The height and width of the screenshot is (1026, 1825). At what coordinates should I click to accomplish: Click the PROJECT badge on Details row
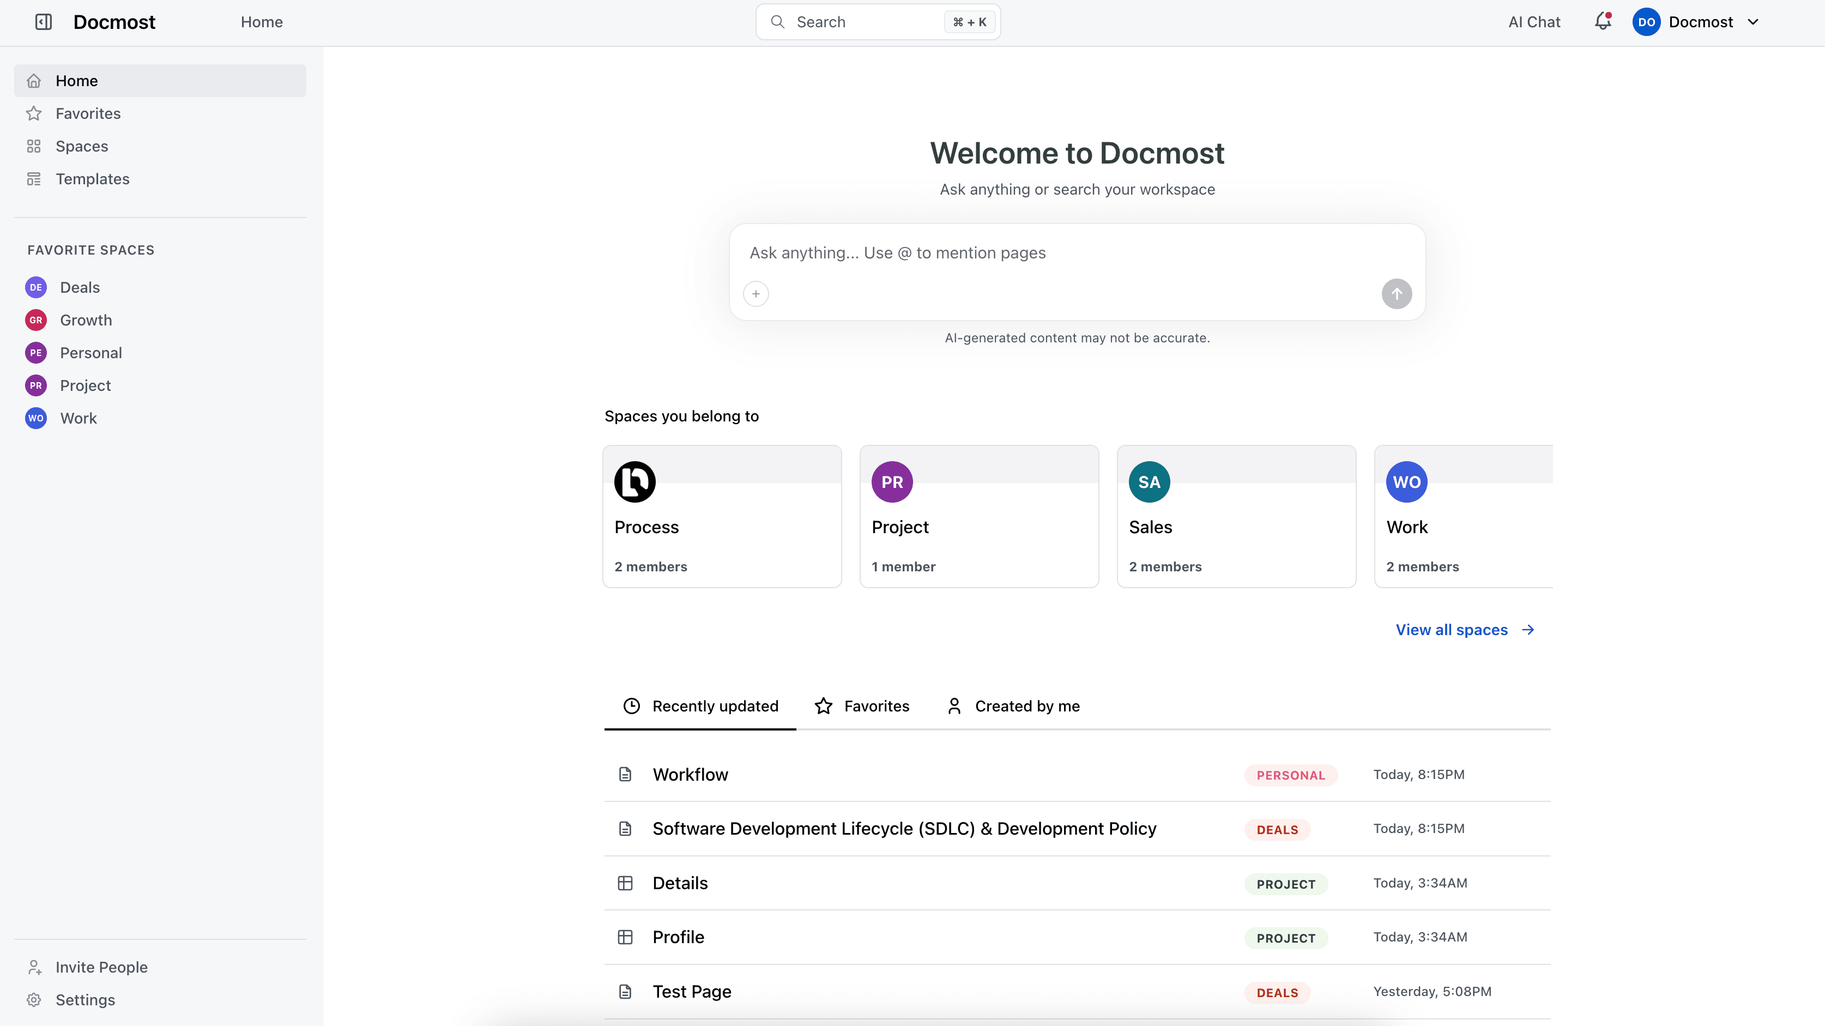[x=1286, y=884]
